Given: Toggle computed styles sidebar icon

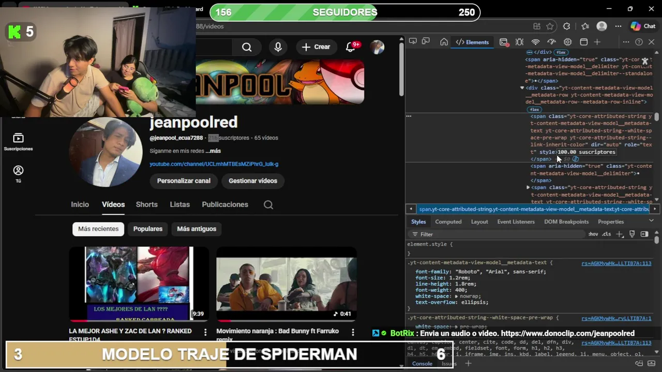Looking at the screenshot, I should pyautogui.click(x=644, y=234).
